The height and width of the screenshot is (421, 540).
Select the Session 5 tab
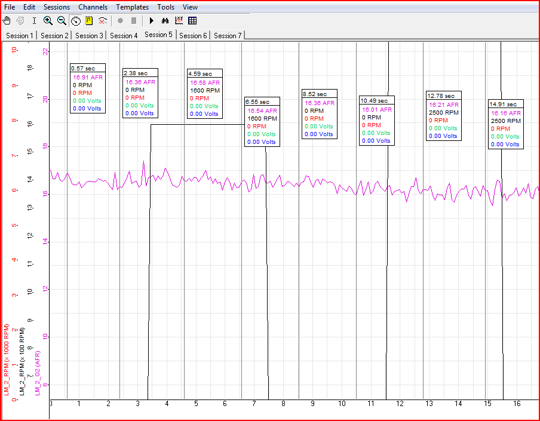tap(158, 35)
